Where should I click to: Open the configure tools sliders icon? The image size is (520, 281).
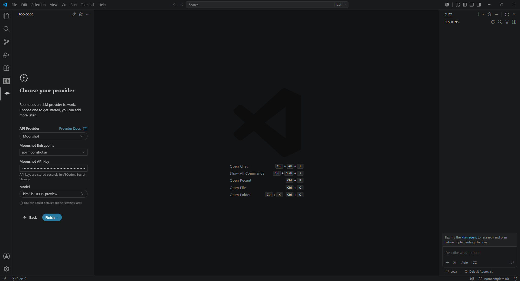click(x=475, y=263)
